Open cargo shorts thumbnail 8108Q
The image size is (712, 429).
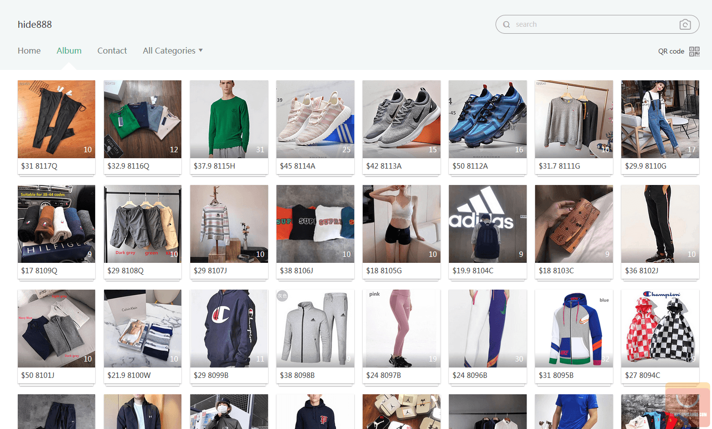click(x=143, y=224)
